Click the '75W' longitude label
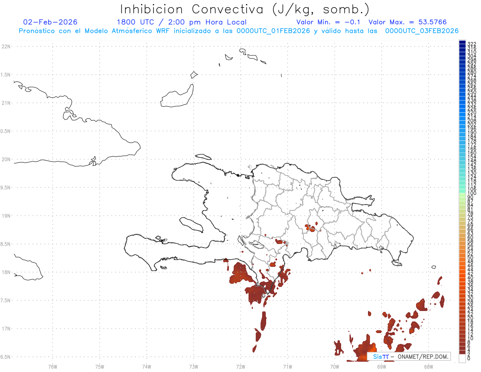 point(100,366)
